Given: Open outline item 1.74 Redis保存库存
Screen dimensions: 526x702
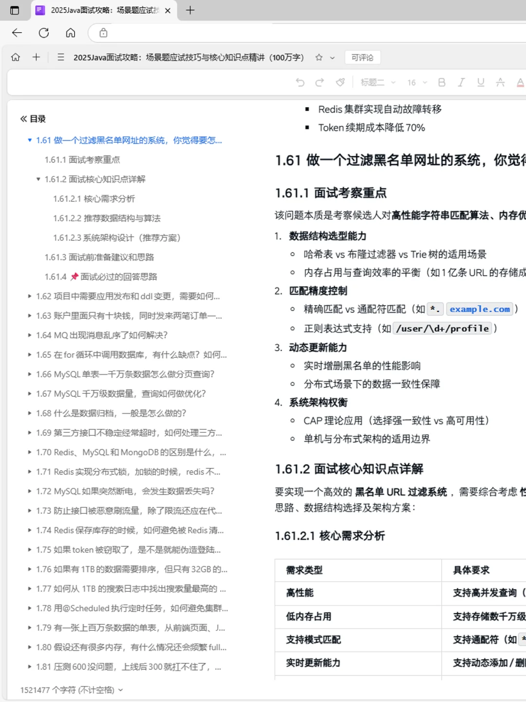Looking at the screenshot, I should click(x=130, y=530).
